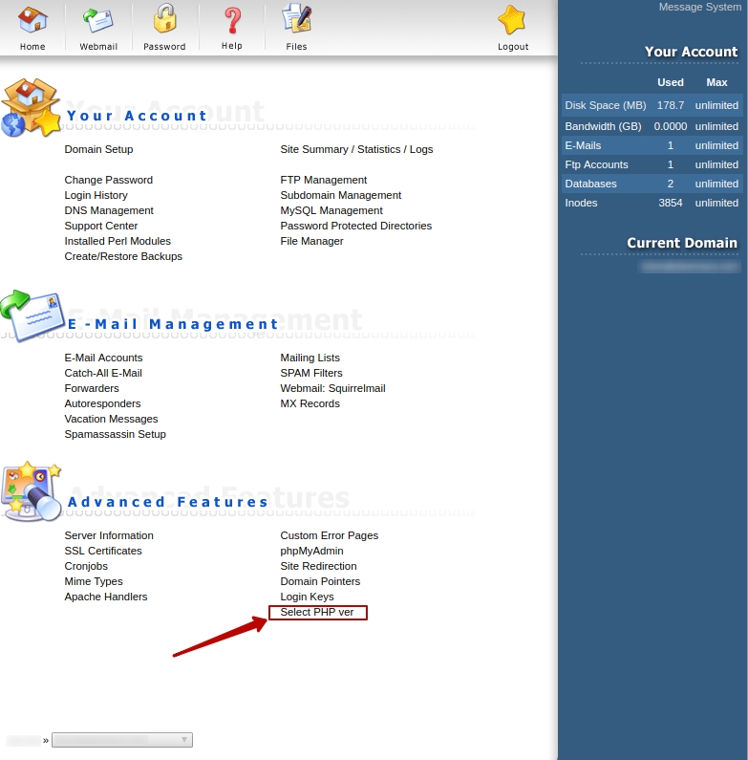
Task: Open the Help question mark icon
Action: click(231, 21)
